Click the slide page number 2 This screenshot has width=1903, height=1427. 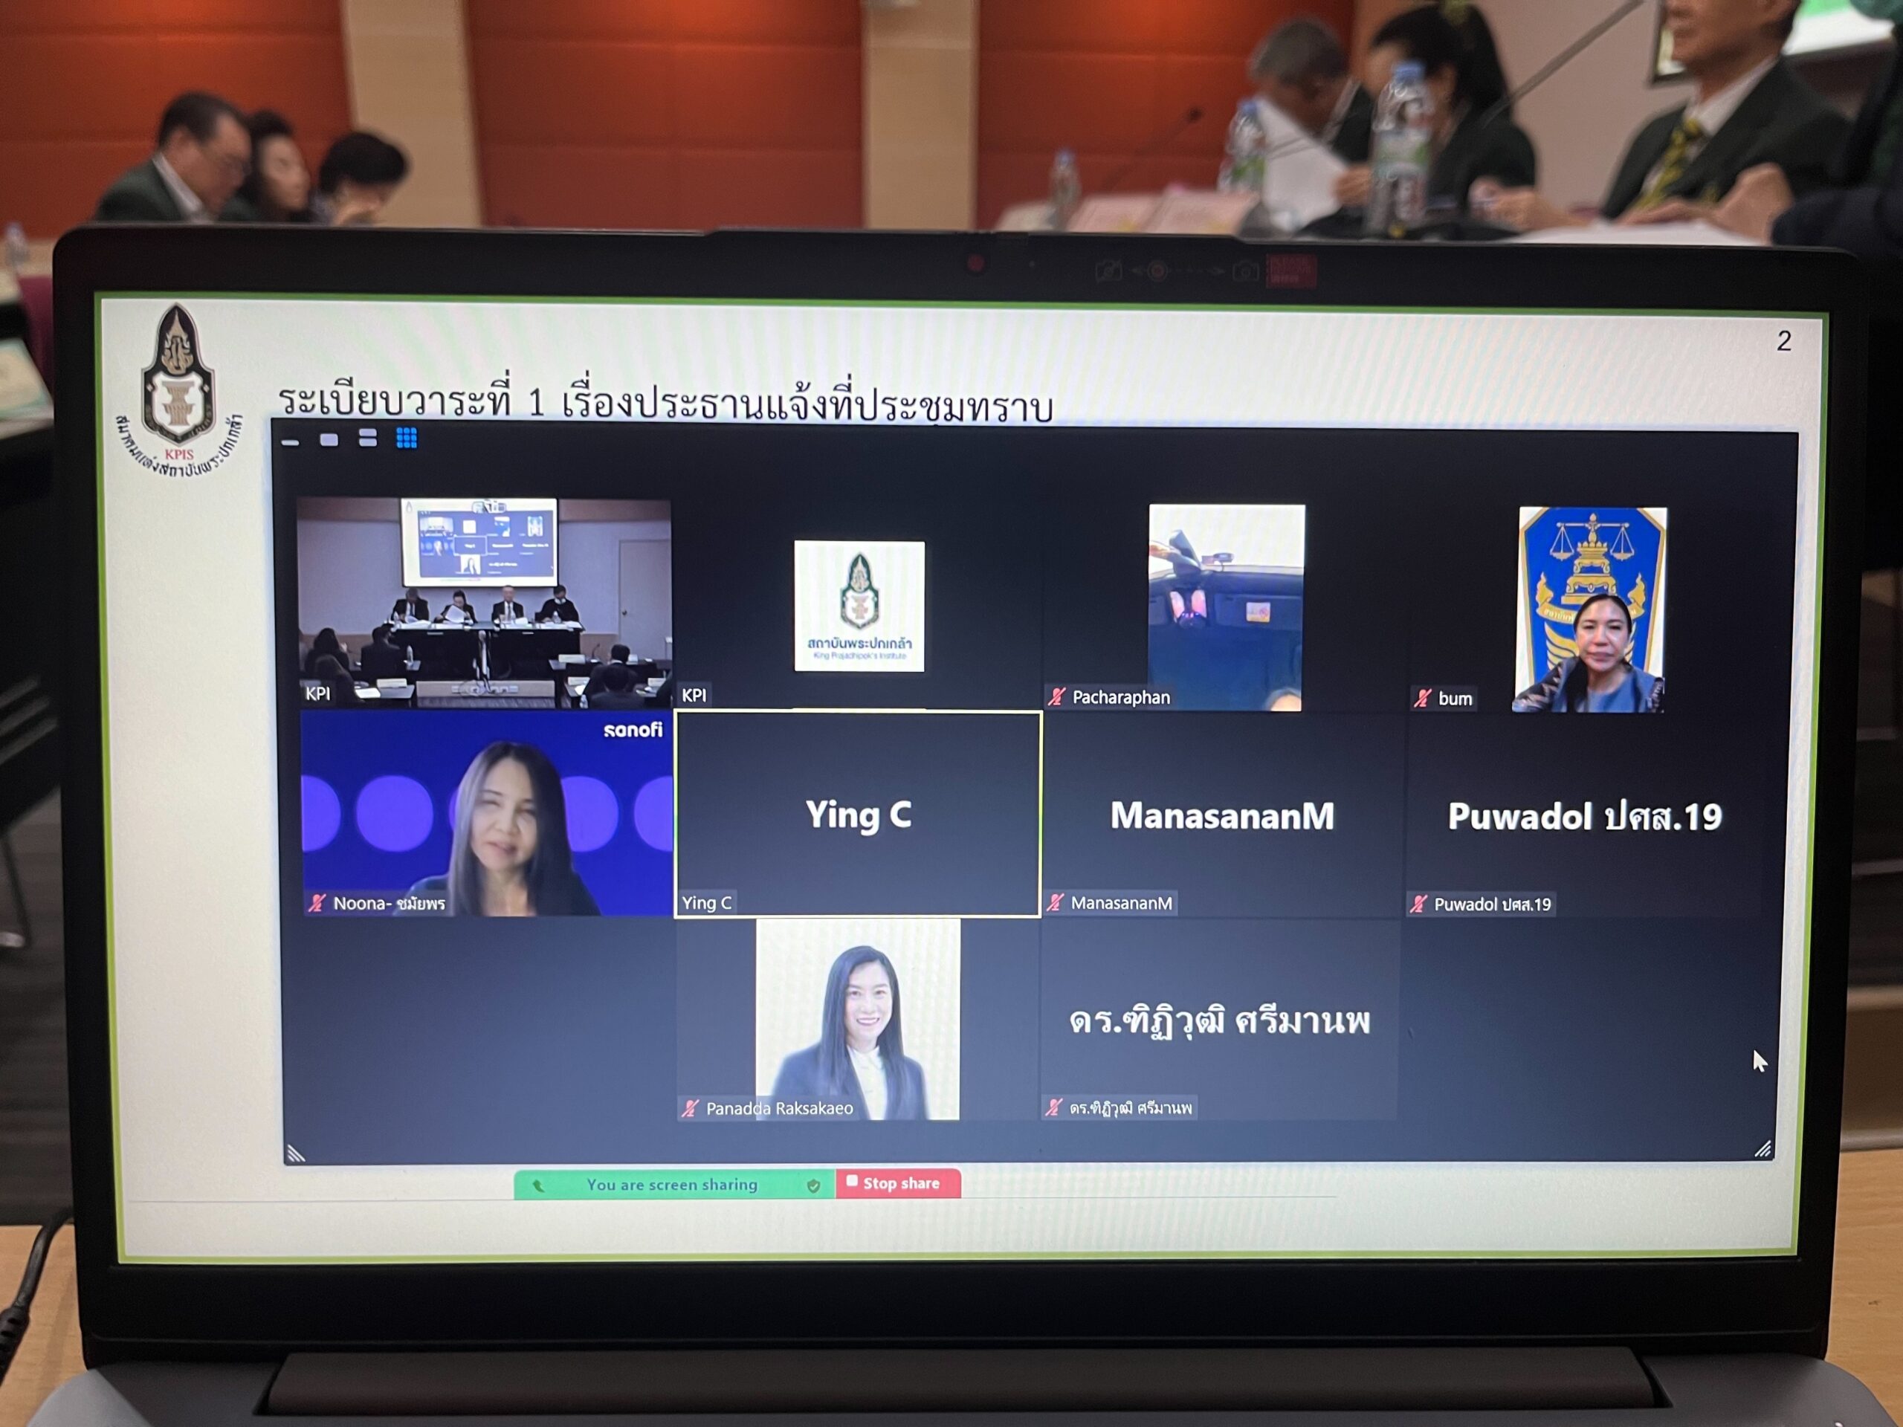(x=1783, y=341)
